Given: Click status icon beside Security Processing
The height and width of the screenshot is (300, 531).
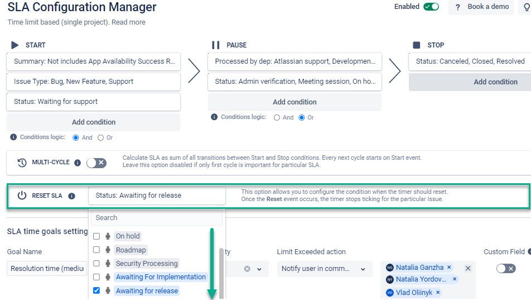Looking at the screenshot, I should [x=108, y=263].
